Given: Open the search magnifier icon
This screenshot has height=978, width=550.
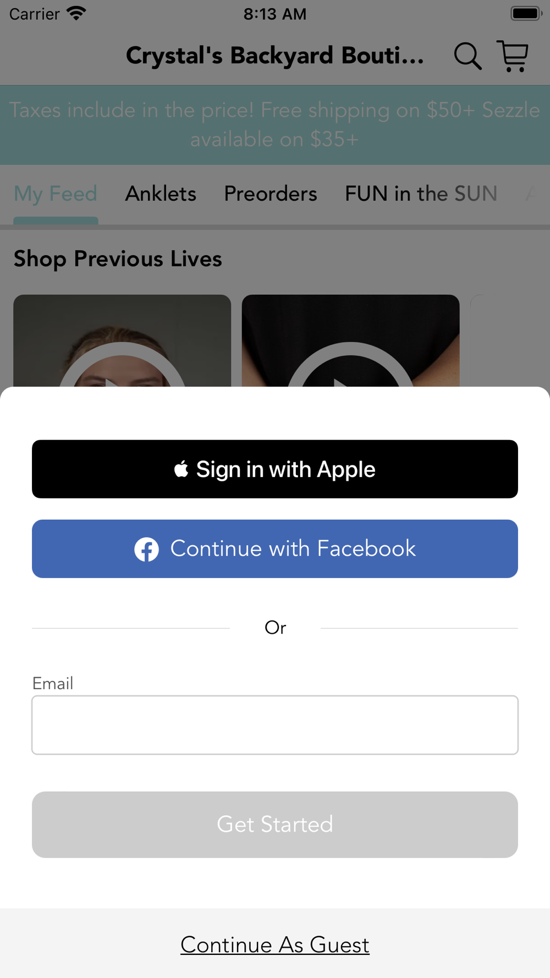Looking at the screenshot, I should coord(468,56).
